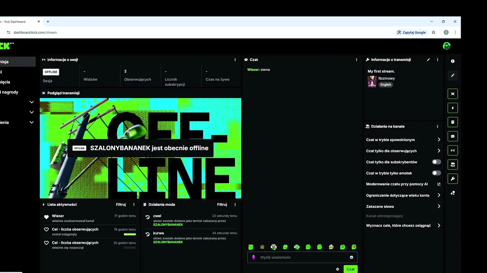487x273 pixels.
Task: Click the pencil edit icon in right sidebar
Action: coord(453,75)
